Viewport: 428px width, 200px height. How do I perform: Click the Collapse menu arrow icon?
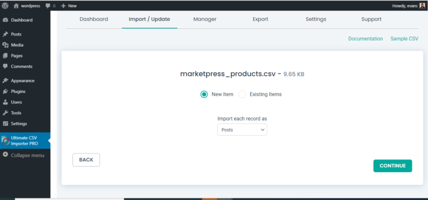(5, 155)
